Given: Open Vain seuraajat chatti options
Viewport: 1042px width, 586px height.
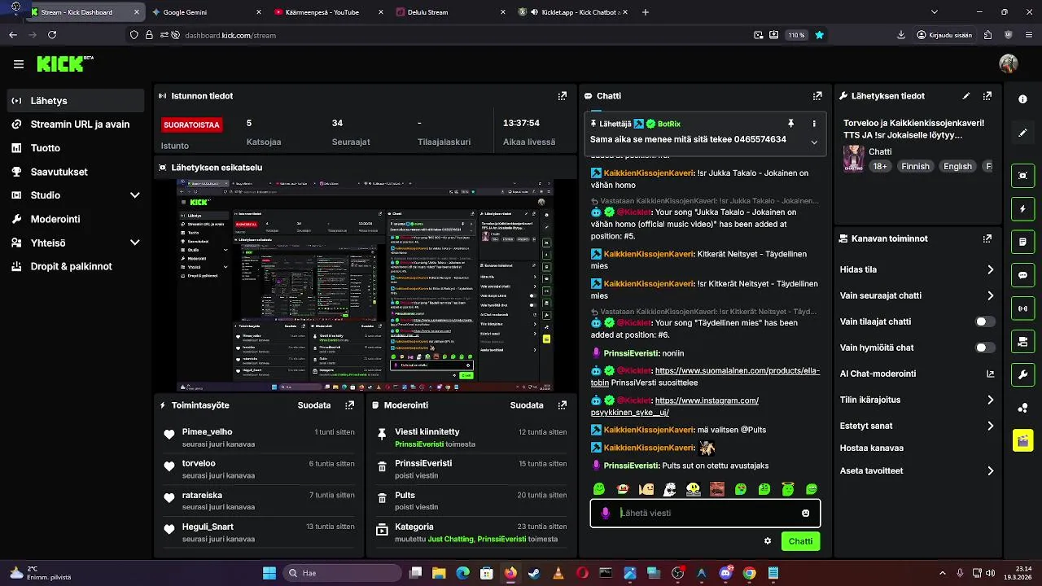Looking at the screenshot, I should point(917,295).
